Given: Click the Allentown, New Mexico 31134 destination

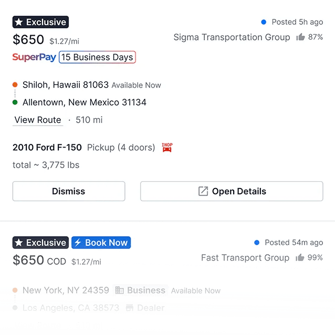Looking at the screenshot, I should [84, 102].
